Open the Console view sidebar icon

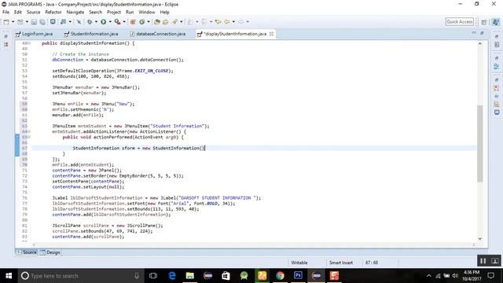(x=497, y=112)
